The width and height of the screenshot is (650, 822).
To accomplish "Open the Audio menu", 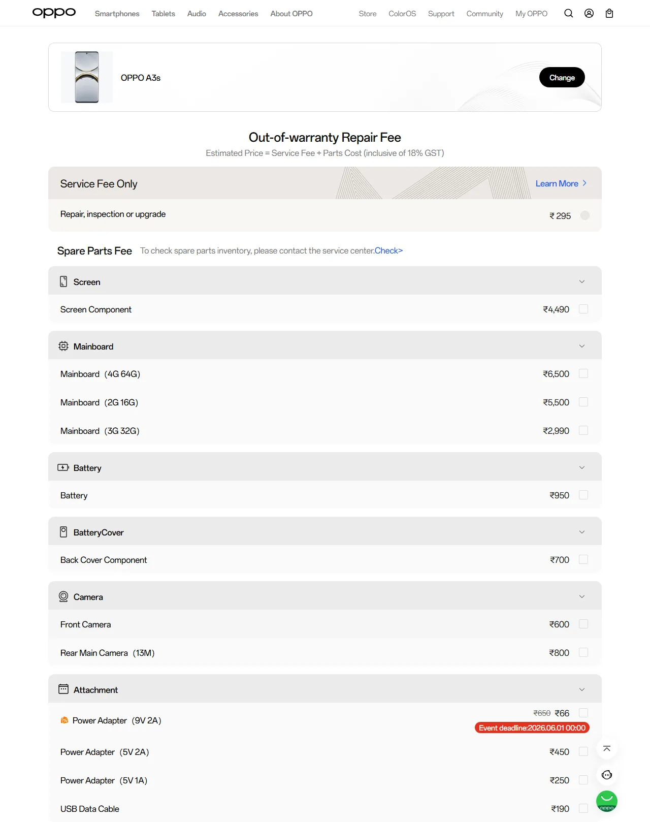I will pos(197,14).
